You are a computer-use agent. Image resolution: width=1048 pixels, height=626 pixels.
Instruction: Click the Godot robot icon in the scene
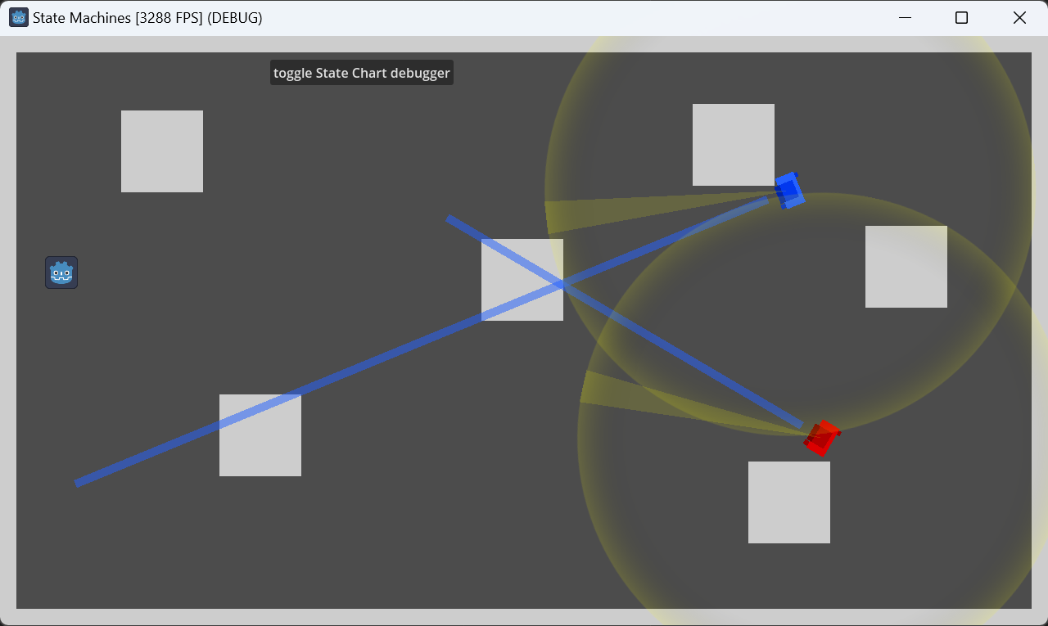[61, 272]
